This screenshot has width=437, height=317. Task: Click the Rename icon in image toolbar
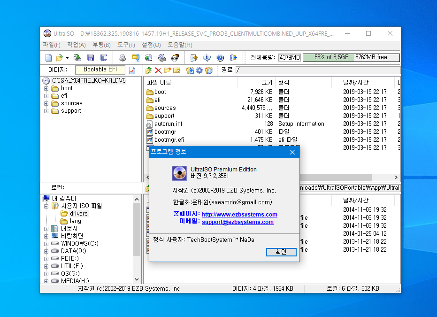click(x=176, y=70)
